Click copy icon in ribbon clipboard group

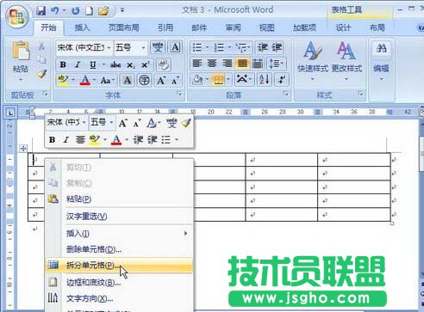[41, 59]
